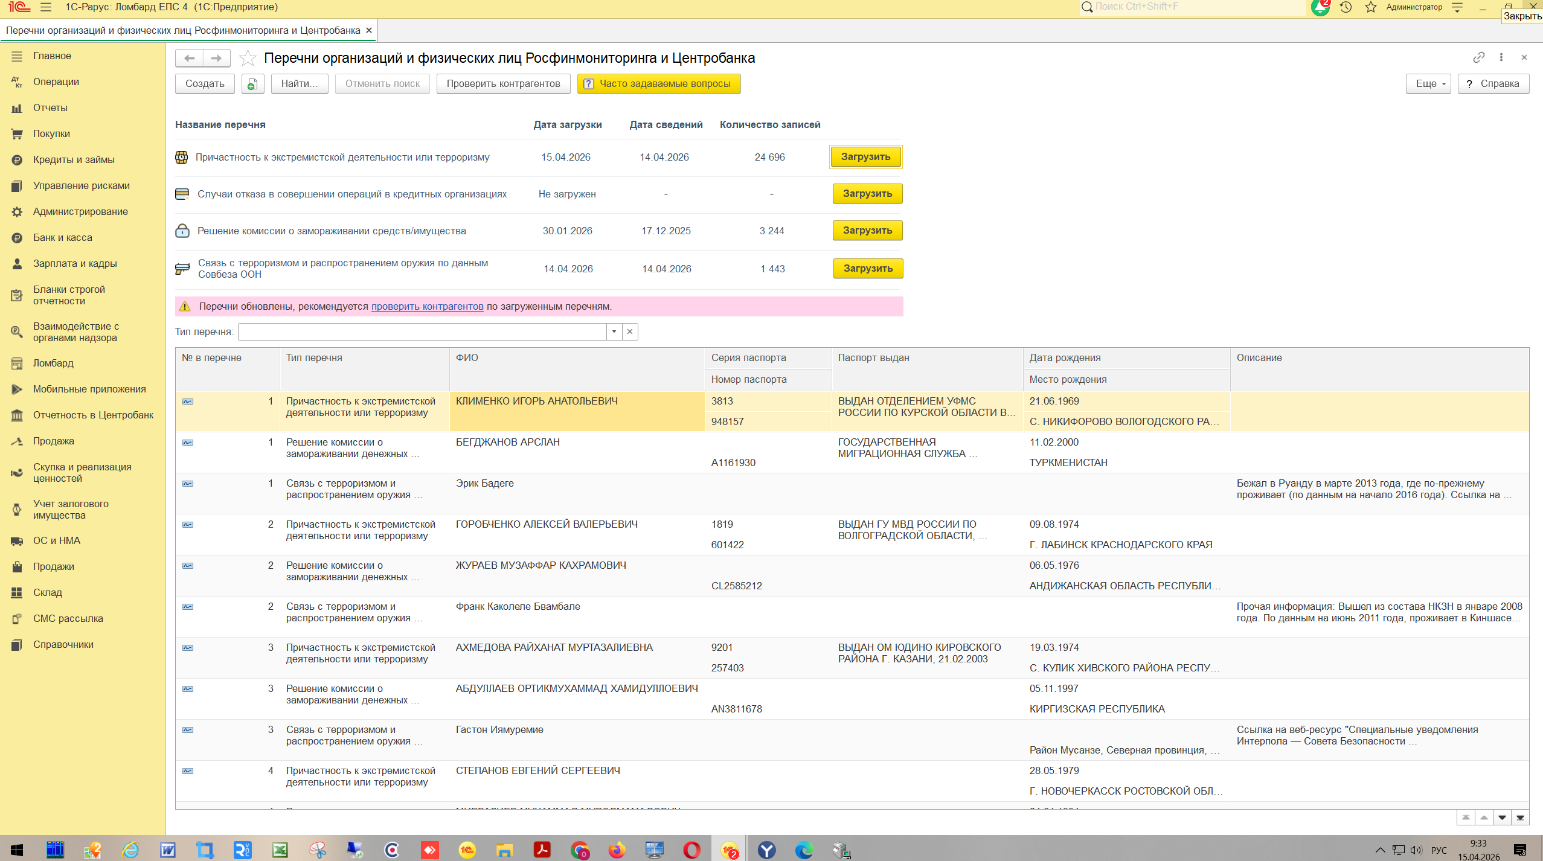Click the navigate back arrow
The image size is (1543, 861).
point(189,59)
